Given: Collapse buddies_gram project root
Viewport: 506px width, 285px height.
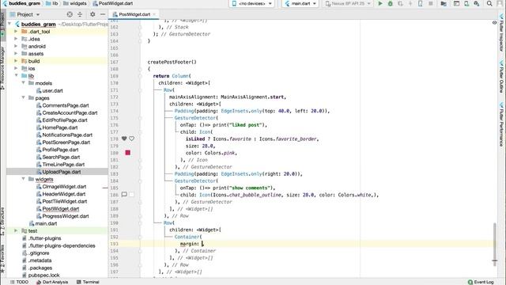Looking at the screenshot, I should (x=9, y=25).
